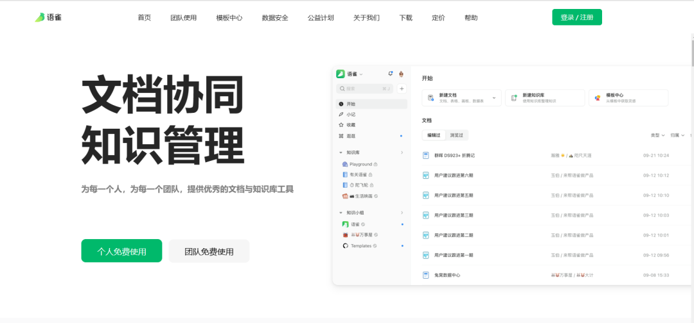
Task: Click the green 个人免费使用 button
Action: coord(121,251)
